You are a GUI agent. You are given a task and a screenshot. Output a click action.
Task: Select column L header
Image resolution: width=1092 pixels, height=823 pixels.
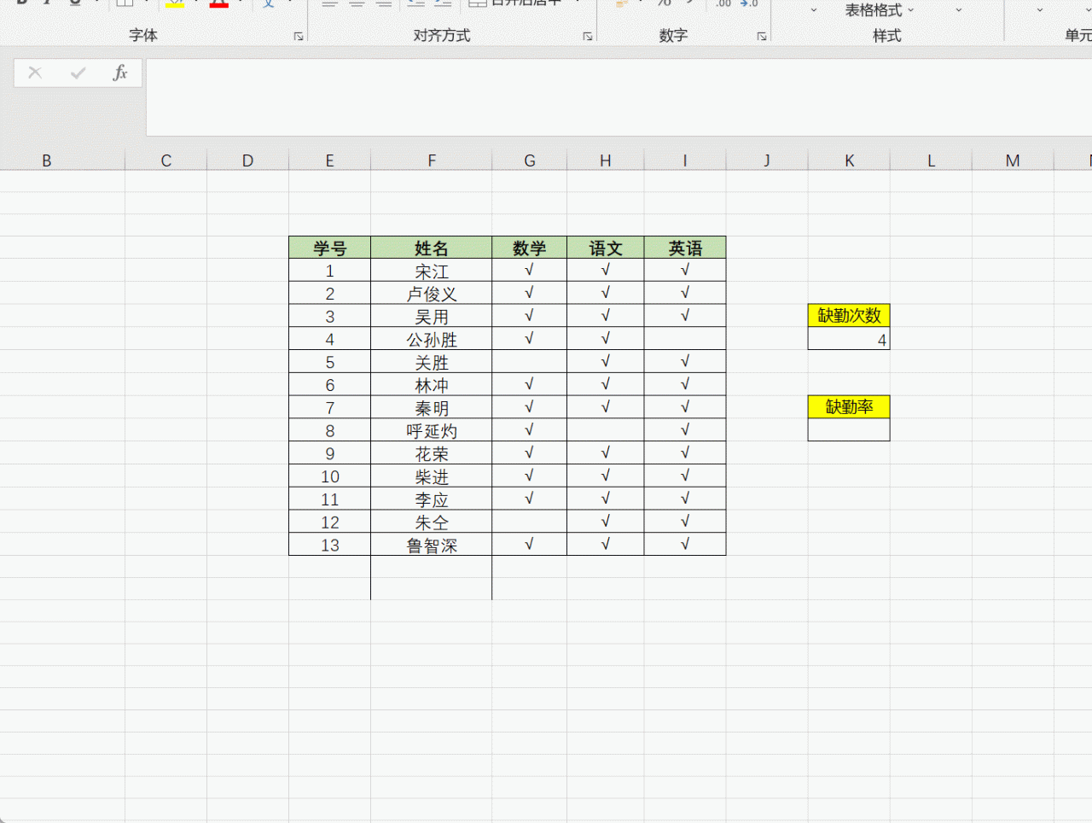coord(931,161)
